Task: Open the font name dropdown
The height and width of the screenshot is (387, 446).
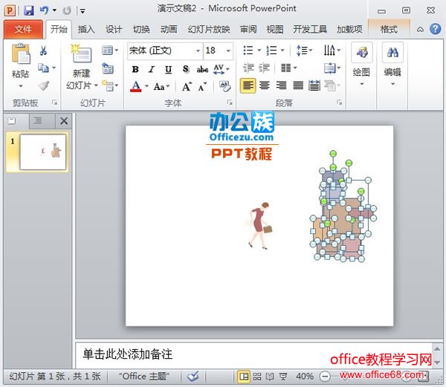Action: 198,51
